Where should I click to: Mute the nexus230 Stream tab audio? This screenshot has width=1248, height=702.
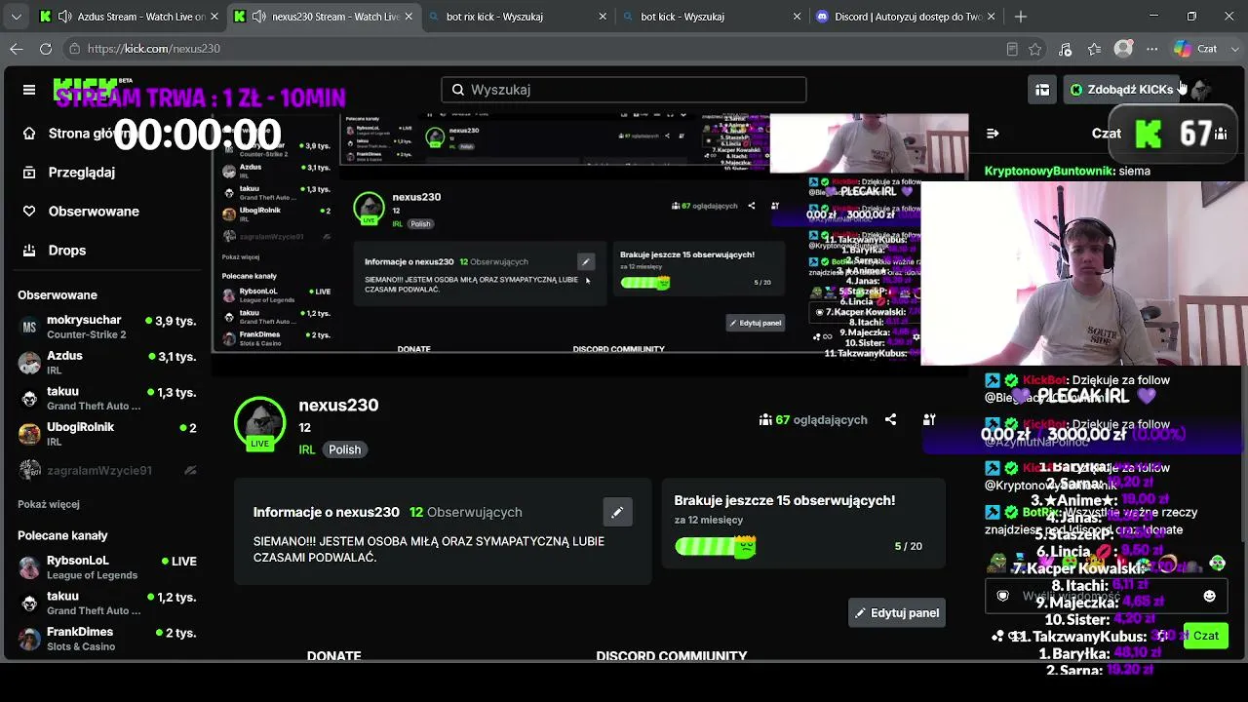[x=258, y=17]
